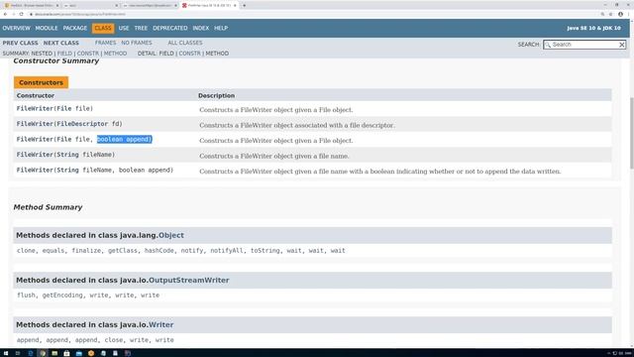The width and height of the screenshot is (634, 357).
Task: Click the NO FRAMES link
Action: (x=137, y=43)
